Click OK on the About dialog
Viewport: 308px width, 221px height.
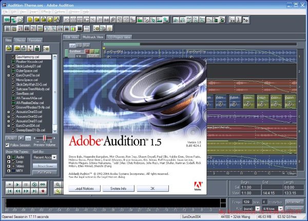[152, 188]
